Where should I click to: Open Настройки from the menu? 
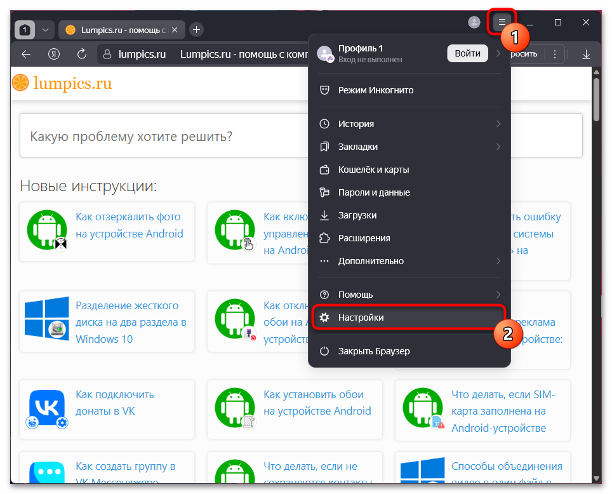[x=409, y=317]
